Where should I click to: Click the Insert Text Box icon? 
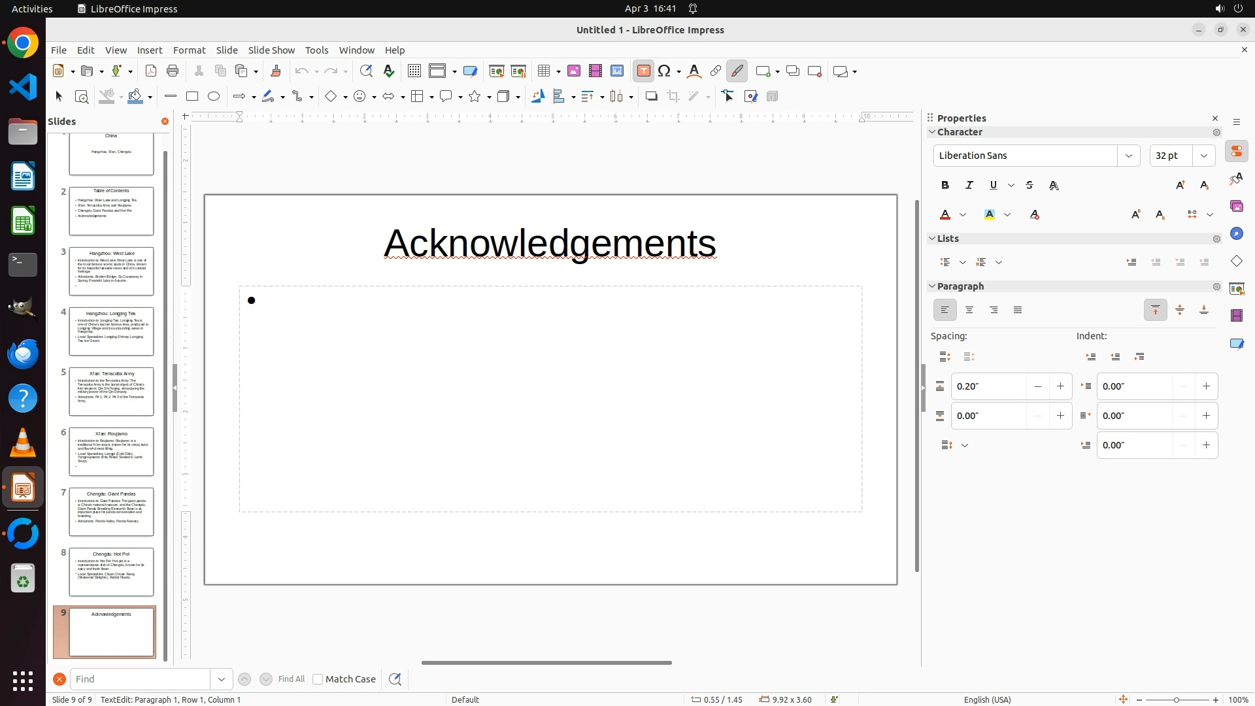643,71
